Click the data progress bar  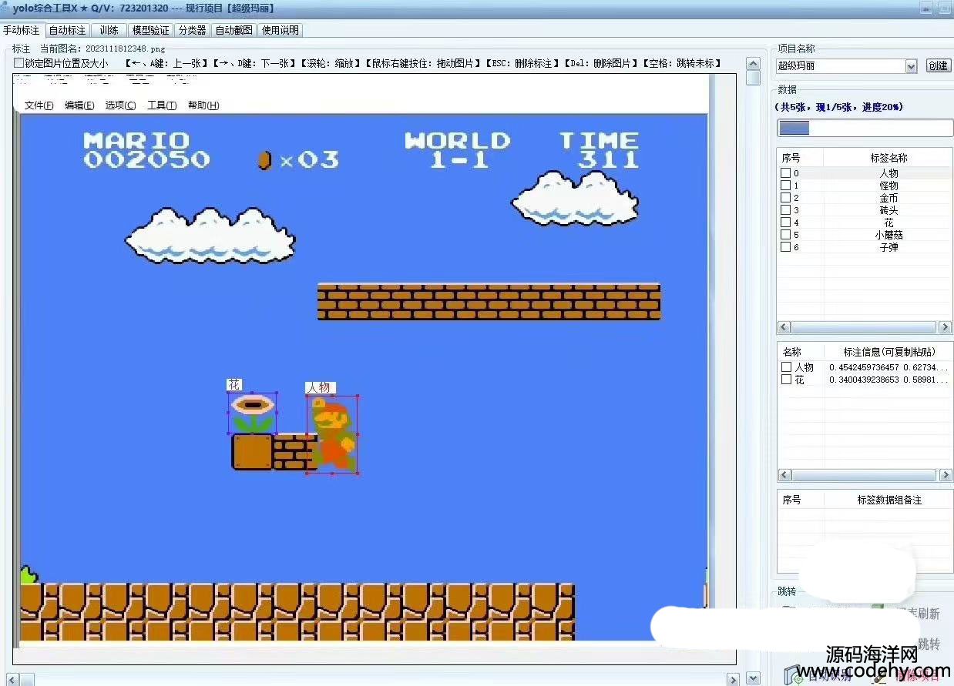pos(865,129)
